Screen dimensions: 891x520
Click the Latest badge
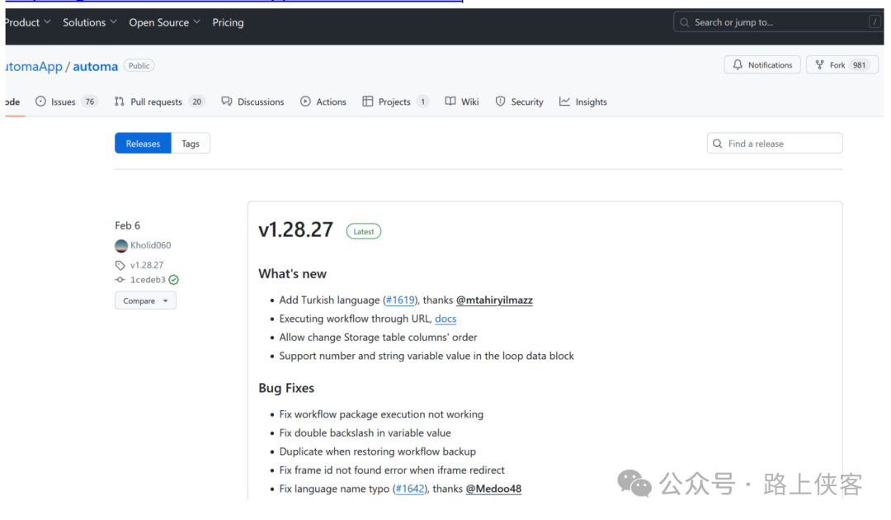[x=364, y=231]
